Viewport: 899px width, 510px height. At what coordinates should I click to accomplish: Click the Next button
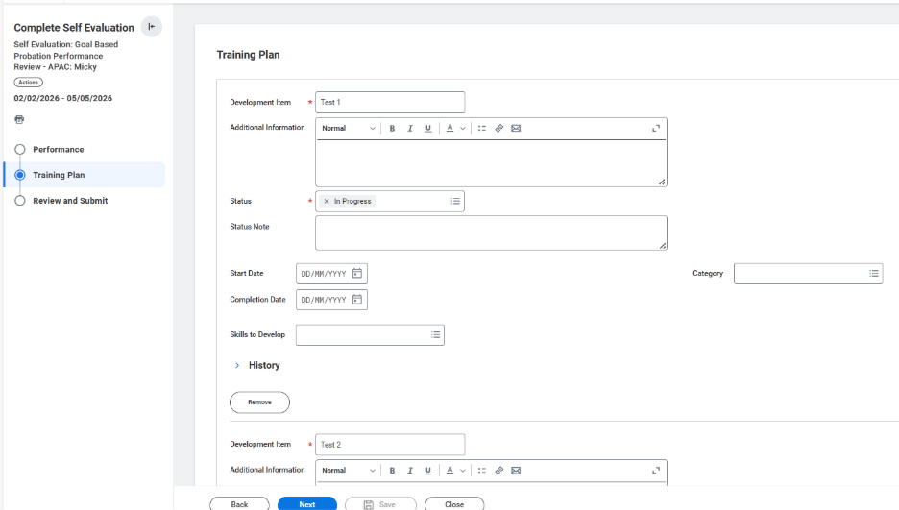(x=306, y=504)
